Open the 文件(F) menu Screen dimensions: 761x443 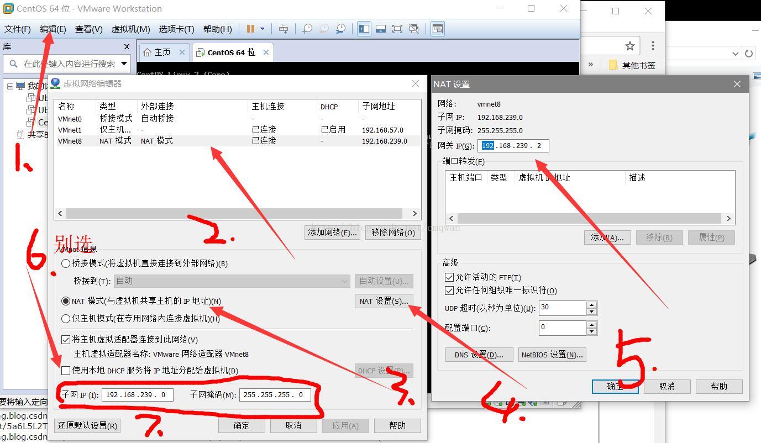point(18,29)
